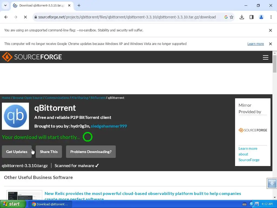Open Browse Open Source breadcrumb
Viewport: 277px width, 208px height.
coord(28,98)
